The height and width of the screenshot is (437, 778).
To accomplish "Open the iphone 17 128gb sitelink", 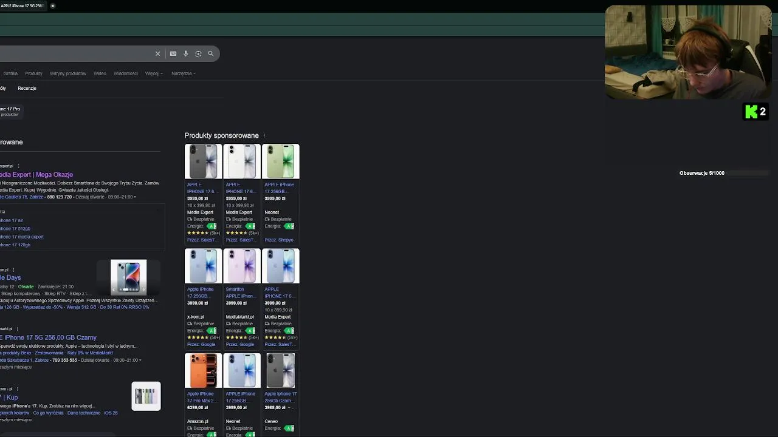I will click(x=15, y=245).
